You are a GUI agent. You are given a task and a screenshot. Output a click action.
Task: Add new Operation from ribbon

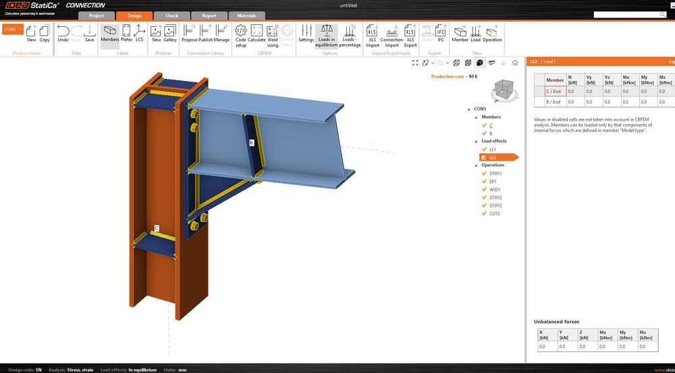point(492,34)
